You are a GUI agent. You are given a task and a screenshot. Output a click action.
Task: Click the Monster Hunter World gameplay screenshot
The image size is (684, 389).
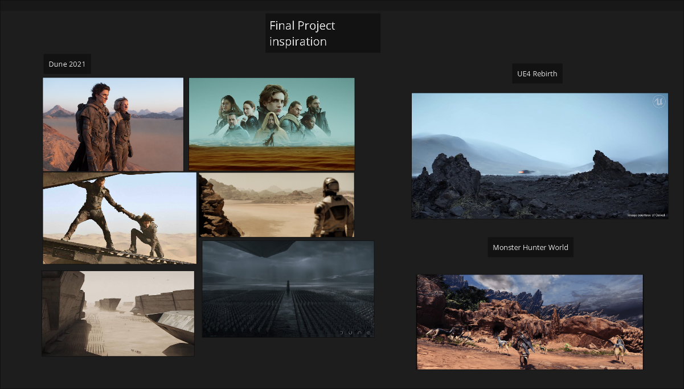530,322
